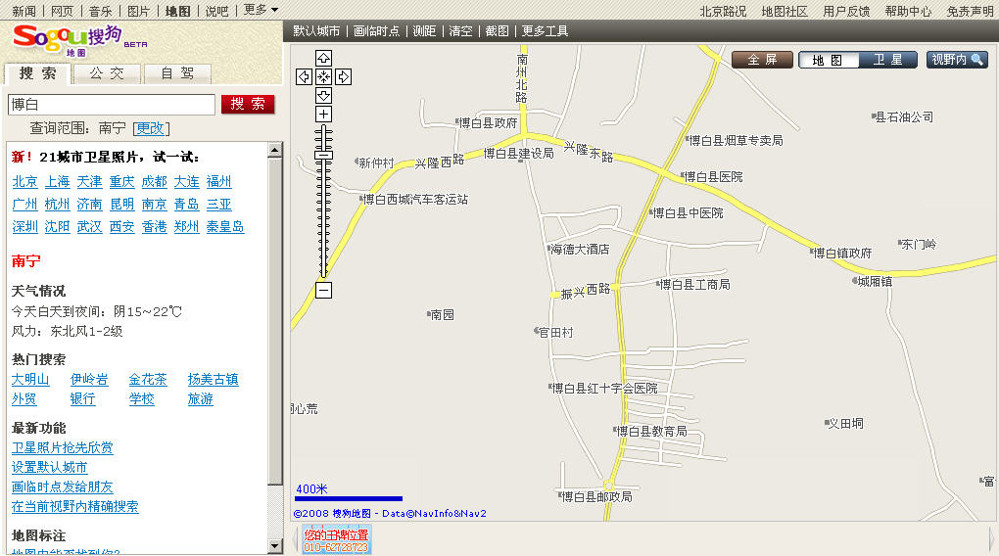
Task: Click the search input field containing 博白
Action: point(112,105)
